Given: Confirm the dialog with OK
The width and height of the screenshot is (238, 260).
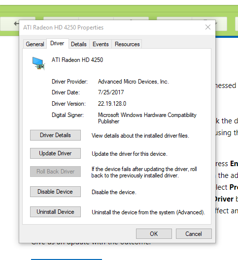Looking at the screenshot, I should coord(154,234).
